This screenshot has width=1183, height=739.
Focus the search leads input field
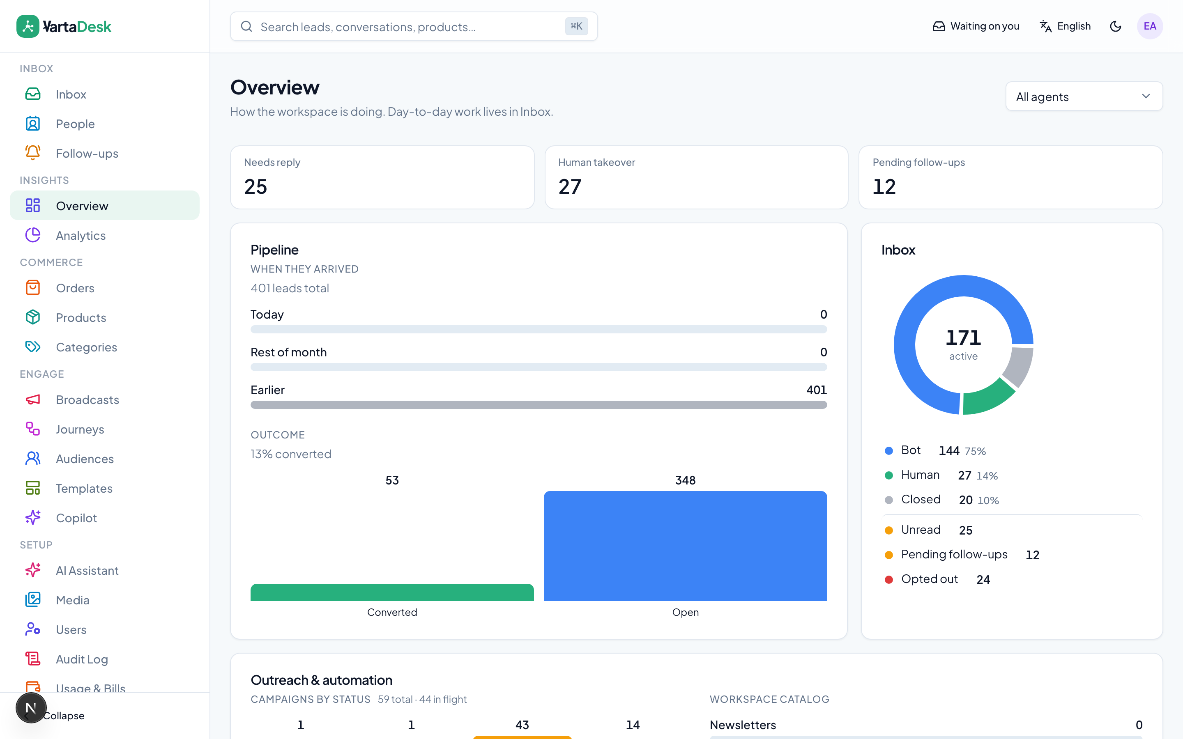pos(414,26)
